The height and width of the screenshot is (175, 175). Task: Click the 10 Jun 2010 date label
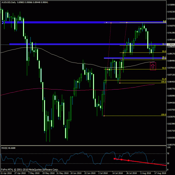tap(76, 173)
